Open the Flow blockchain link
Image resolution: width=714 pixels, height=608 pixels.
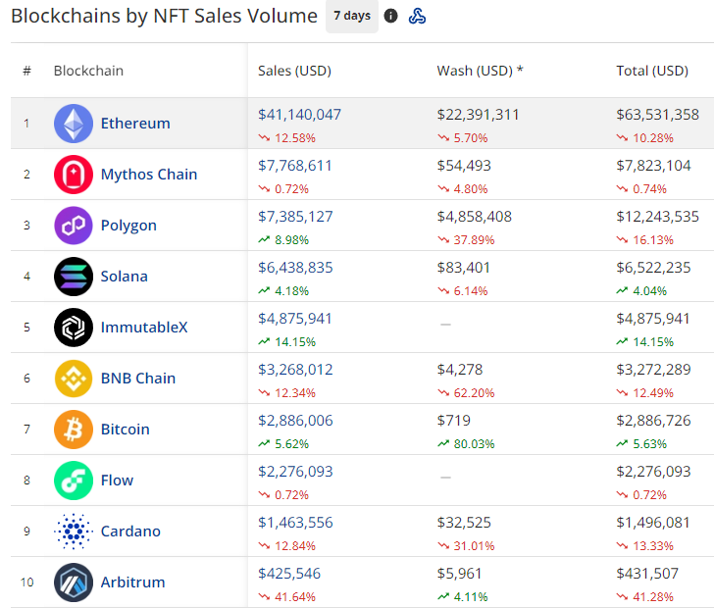pyautogui.click(x=117, y=481)
